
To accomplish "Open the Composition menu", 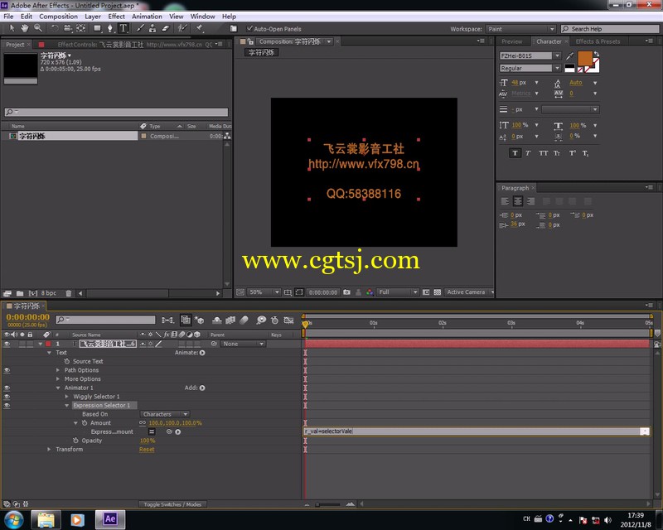I will [x=58, y=17].
